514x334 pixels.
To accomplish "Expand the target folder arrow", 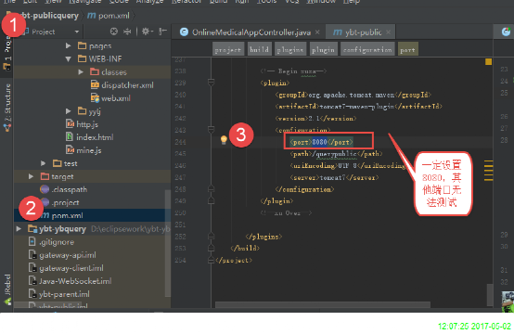I will [x=31, y=176].
